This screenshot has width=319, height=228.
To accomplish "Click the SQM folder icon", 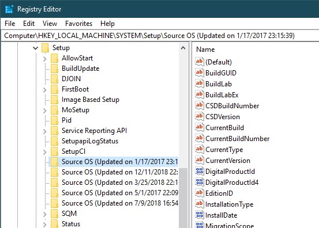I will point(54,214).
